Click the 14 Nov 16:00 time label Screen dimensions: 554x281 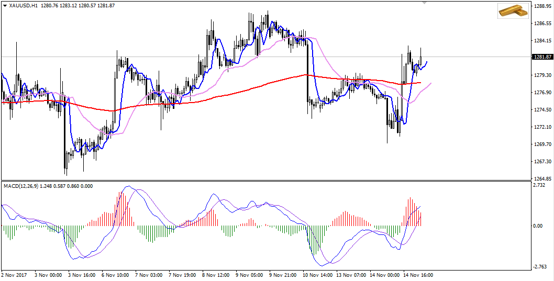pos(418,275)
